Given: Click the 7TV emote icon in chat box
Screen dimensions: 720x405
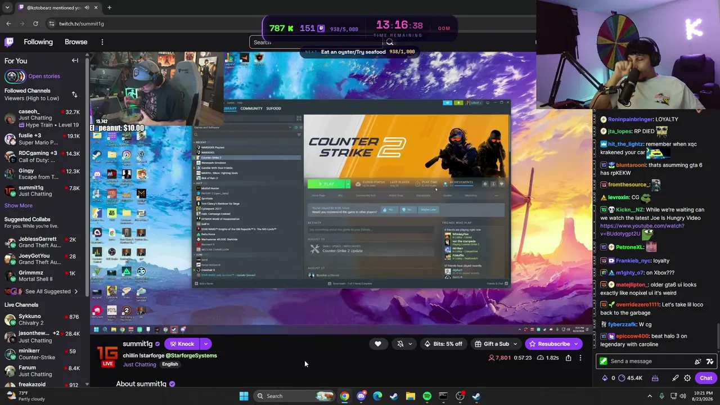Looking at the screenshot, I should coord(710,361).
